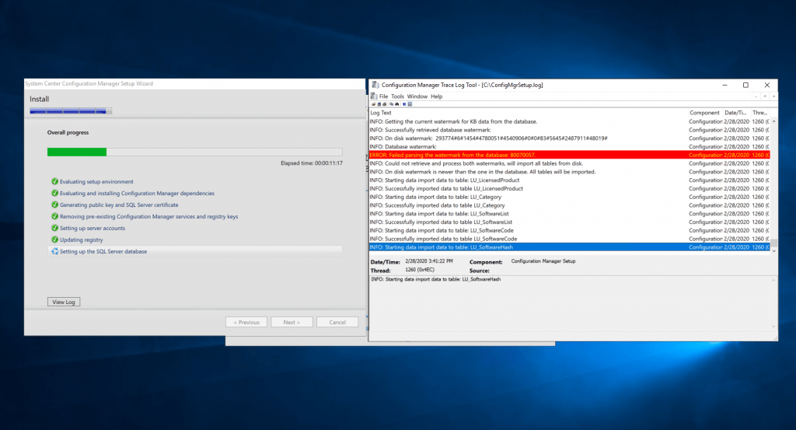The width and height of the screenshot is (796, 430).
Task: Select row 'Starting data import data to table: LU_Category'
Action: pos(570,197)
